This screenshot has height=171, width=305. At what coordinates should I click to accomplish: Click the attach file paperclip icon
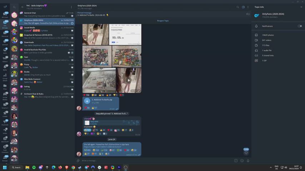tap(78, 161)
